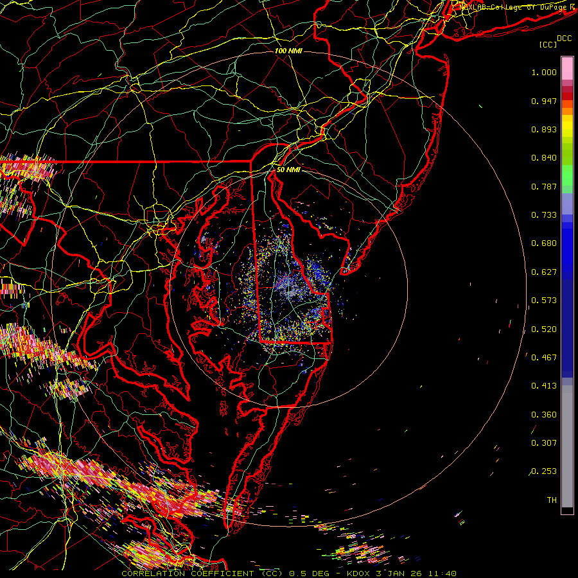578x578 pixels.
Task: Click the 0.413 legend value
Action: (x=544, y=386)
